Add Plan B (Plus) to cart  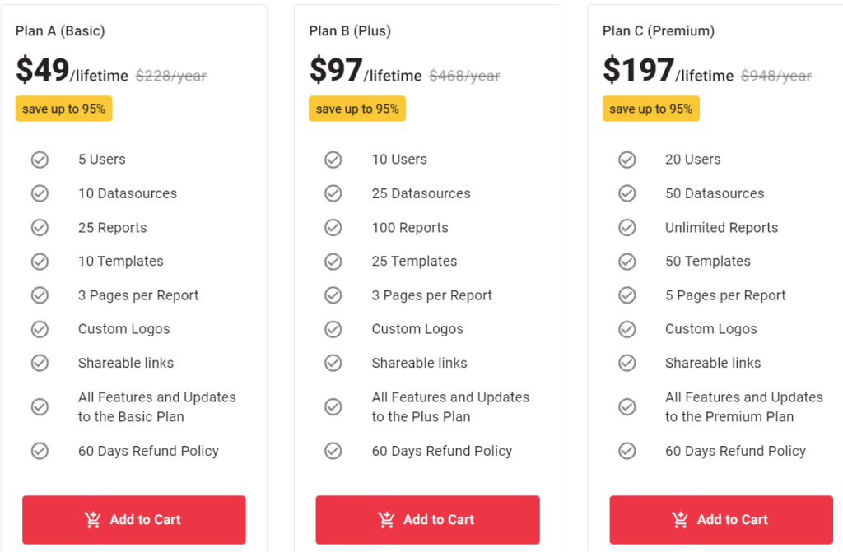click(427, 520)
